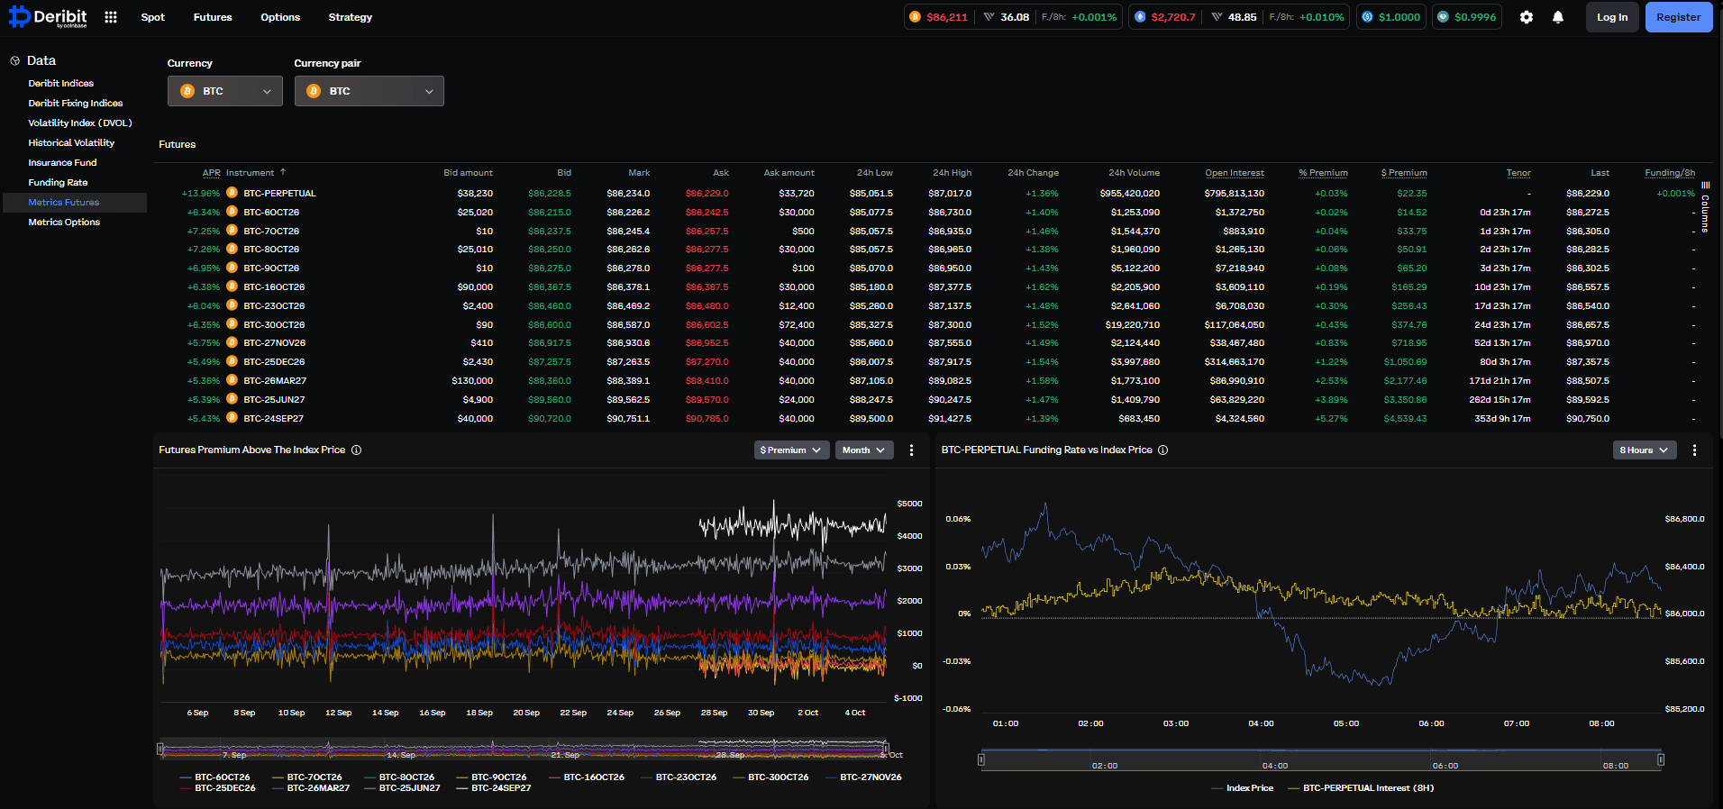Screen dimensions: 1723x809
Task: Click the BTC-6OCT26 row coin icon
Action: [x=232, y=212]
